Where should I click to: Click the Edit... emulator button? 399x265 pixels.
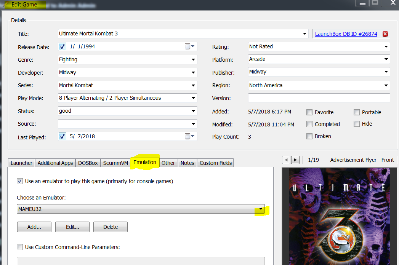72,227
